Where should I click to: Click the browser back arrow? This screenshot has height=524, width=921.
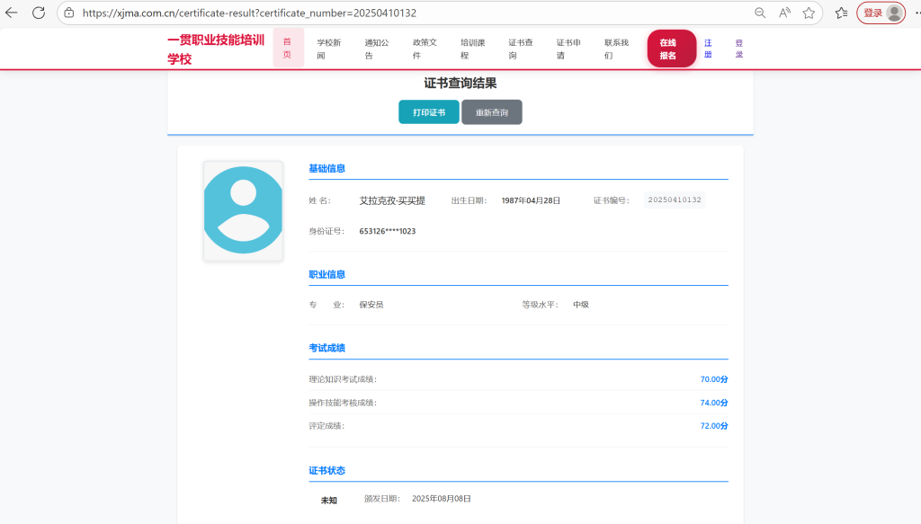coord(12,13)
